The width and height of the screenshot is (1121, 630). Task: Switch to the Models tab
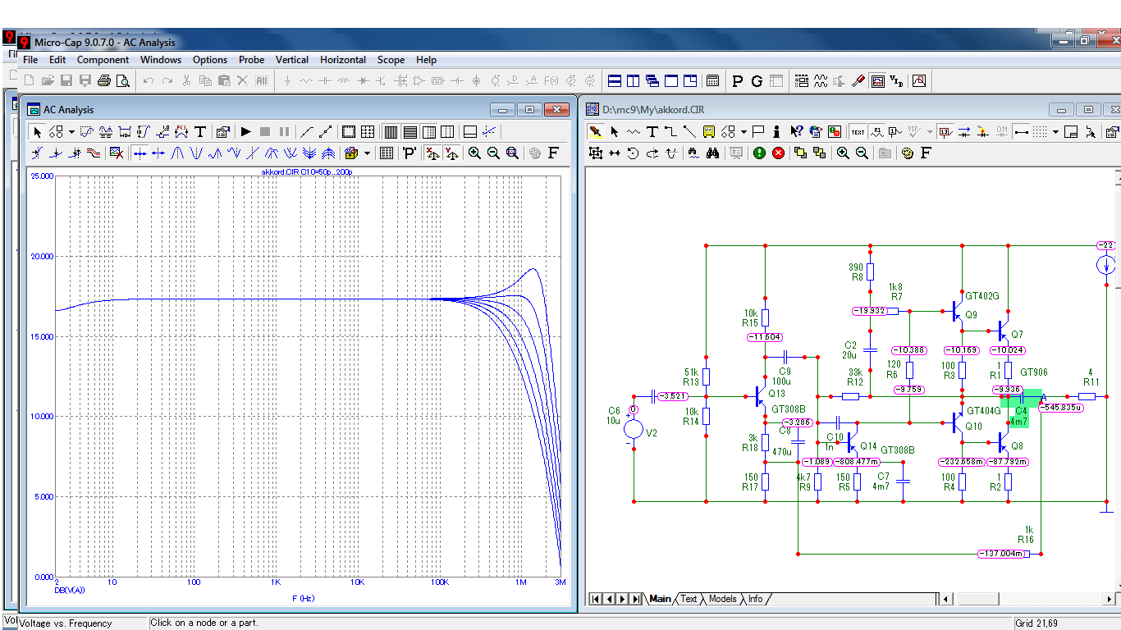point(722,599)
